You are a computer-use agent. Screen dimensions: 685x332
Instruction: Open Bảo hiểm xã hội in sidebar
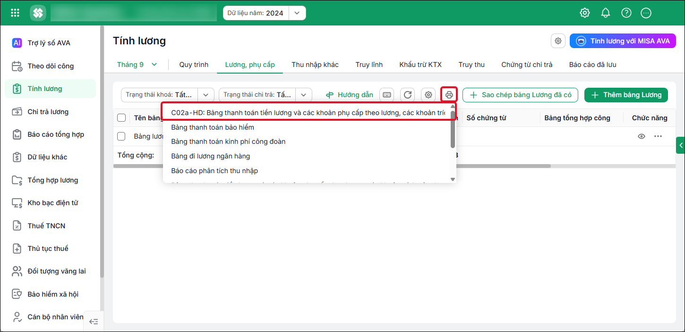50,294
